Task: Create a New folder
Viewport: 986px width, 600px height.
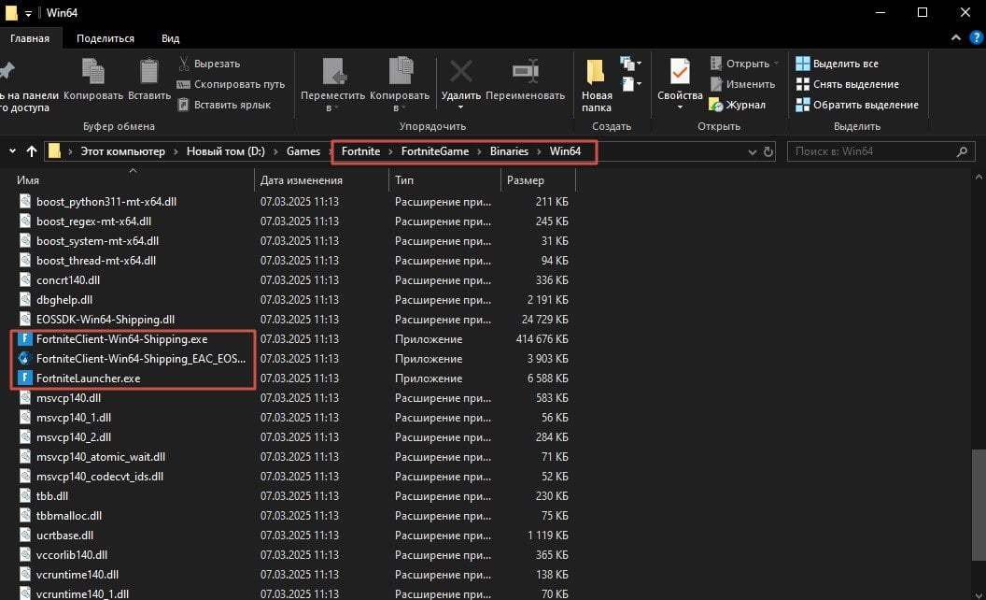Action: [x=596, y=85]
